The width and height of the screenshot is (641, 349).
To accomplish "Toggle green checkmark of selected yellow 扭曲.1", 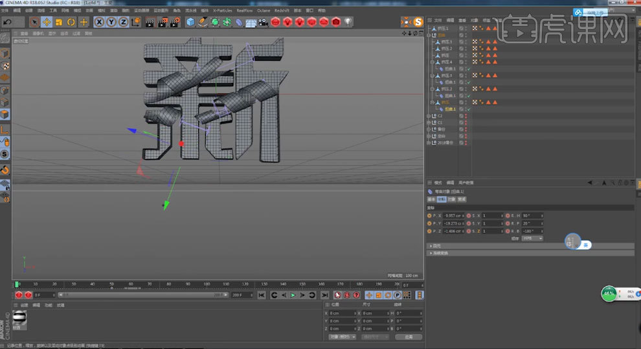I will click(x=469, y=109).
